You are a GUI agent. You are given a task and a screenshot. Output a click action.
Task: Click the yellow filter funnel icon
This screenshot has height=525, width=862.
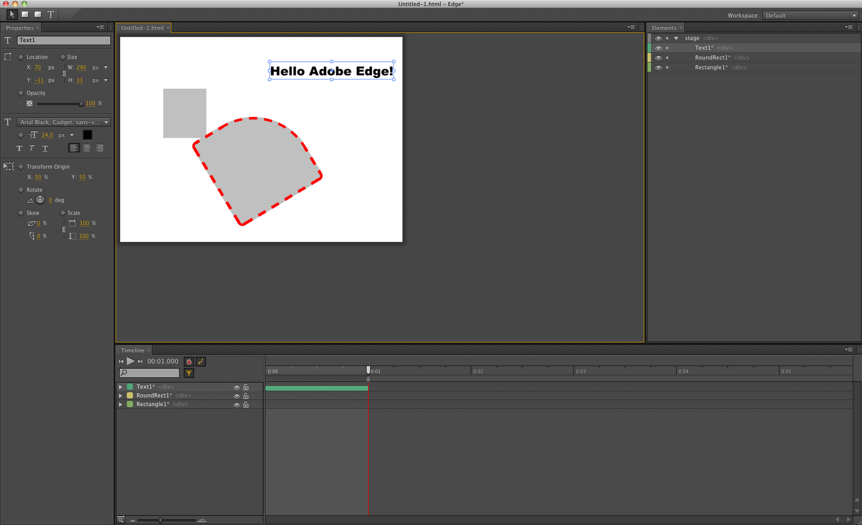tap(189, 373)
